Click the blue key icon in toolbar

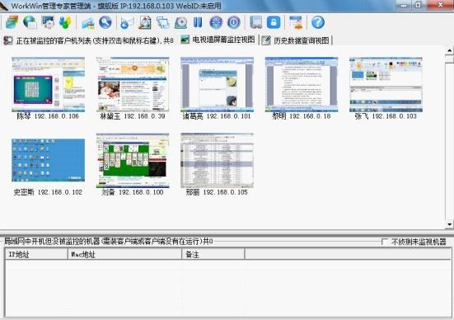coord(105,22)
